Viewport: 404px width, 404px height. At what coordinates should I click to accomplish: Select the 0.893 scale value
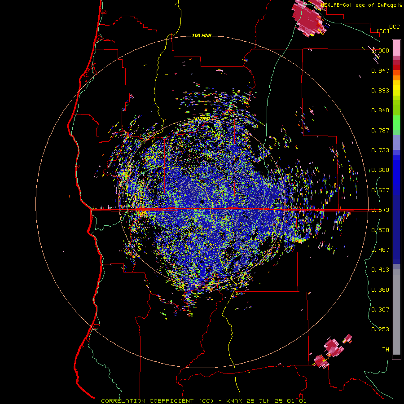click(x=380, y=90)
